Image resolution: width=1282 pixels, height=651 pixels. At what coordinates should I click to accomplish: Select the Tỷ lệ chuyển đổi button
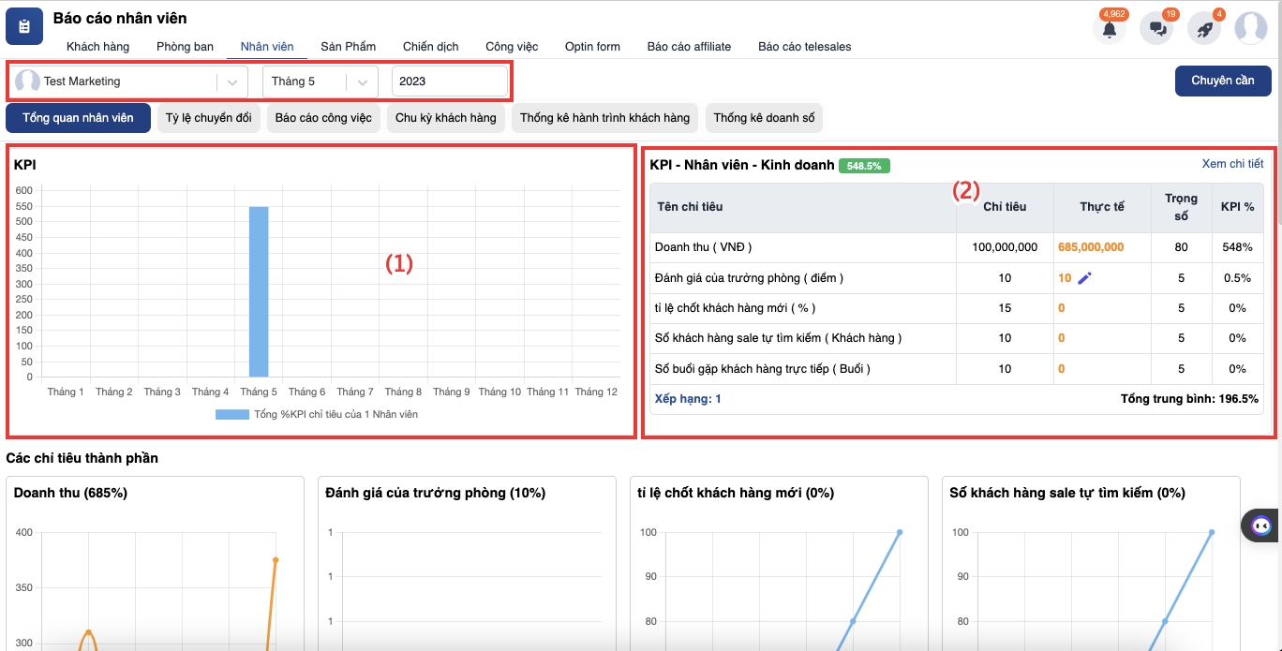(x=208, y=118)
